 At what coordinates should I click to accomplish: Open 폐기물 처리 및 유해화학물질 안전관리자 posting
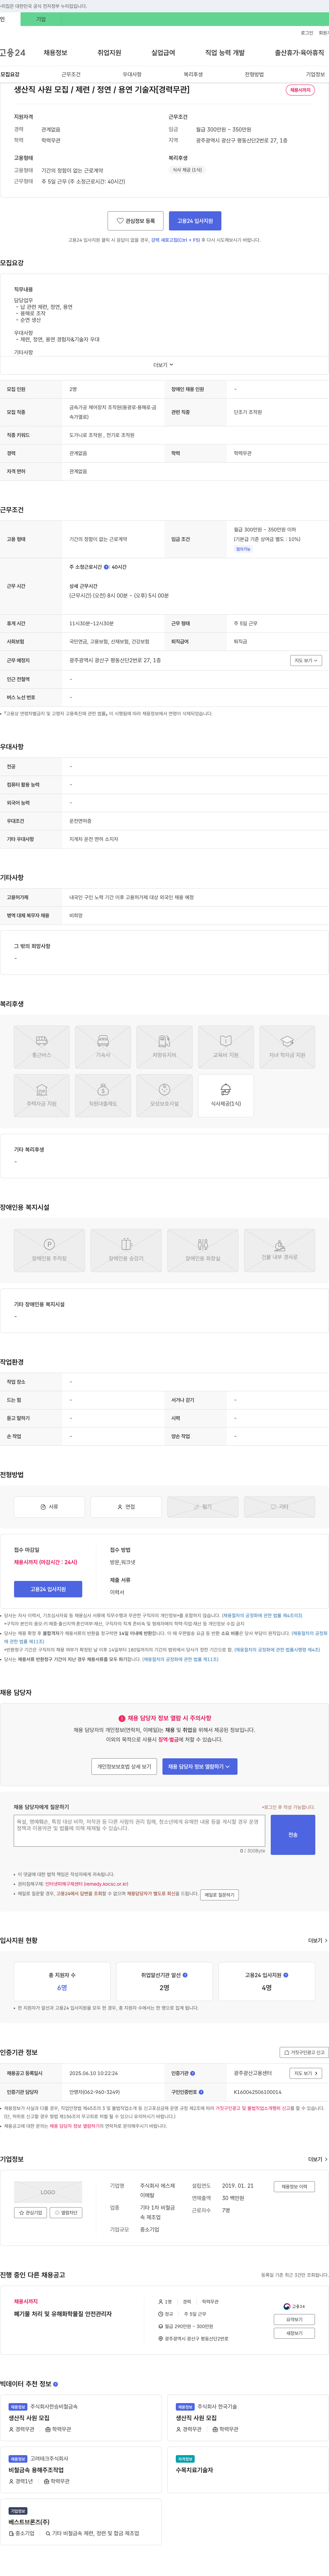click(x=63, y=2314)
